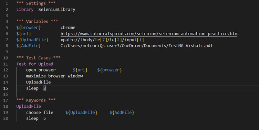The height and width of the screenshot is (130, 259).
Task: Place cursor on the chrome variable value
Action: 68,28
